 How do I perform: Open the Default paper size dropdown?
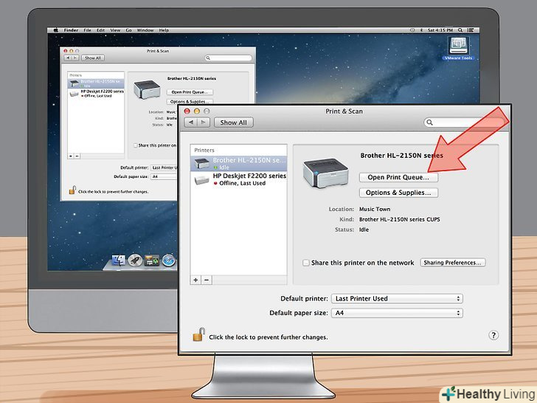397,313
